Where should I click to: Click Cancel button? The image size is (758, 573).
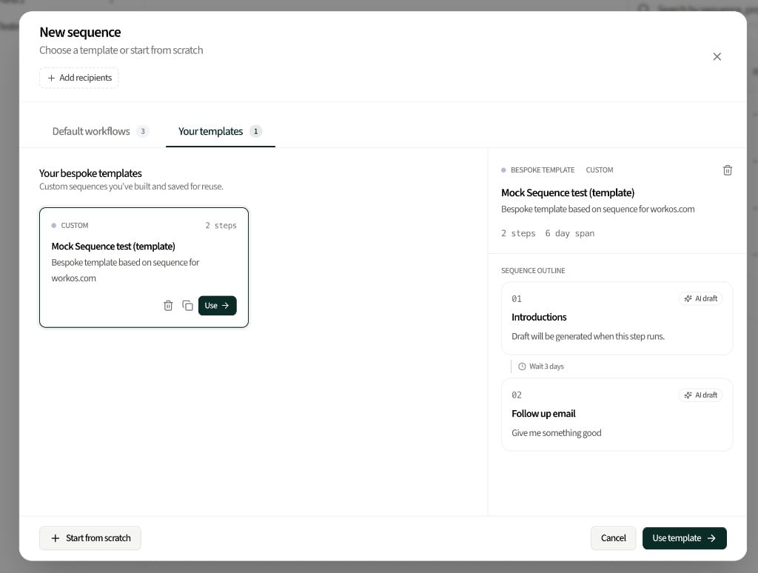613,538
